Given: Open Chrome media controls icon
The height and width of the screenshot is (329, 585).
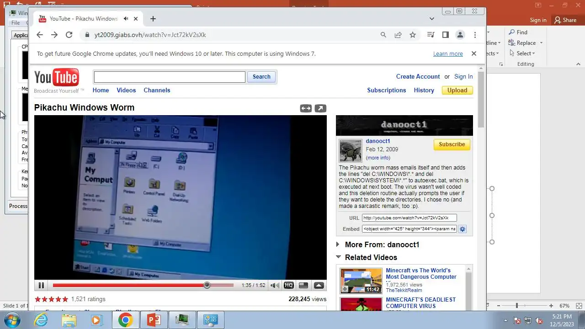Looking at the screenshot, I should [x=431, y=35].
